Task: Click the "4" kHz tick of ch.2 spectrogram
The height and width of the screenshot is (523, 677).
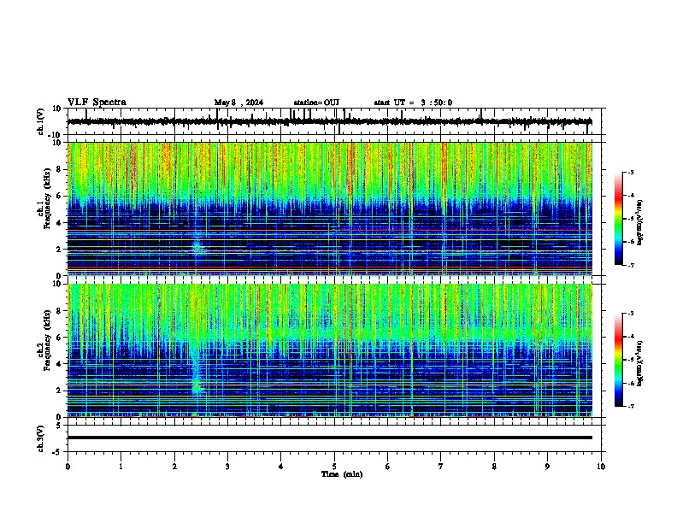Action: pyautogui.click(x=60, y=364)
